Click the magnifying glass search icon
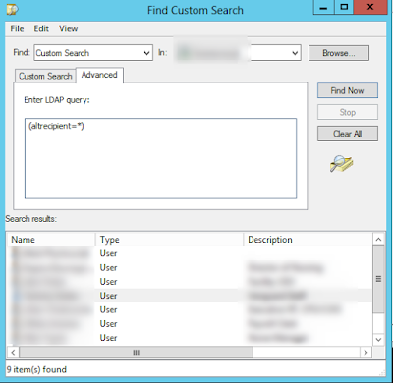This screenshot has width=393, height=383. [x=341, y=163]
